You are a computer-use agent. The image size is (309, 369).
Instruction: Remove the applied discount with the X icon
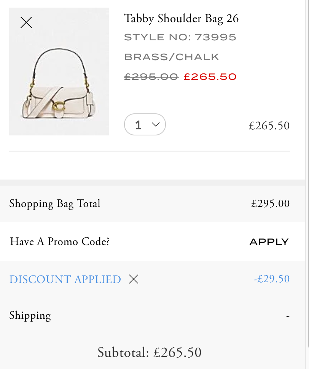[x=134, y=279]
